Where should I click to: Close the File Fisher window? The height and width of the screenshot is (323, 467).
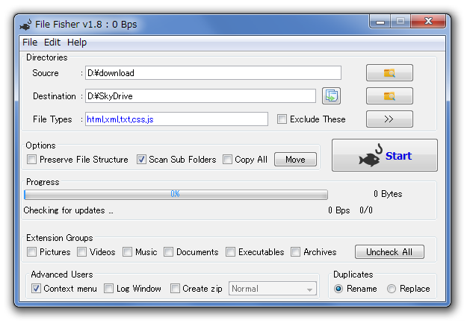pos(428,21)
